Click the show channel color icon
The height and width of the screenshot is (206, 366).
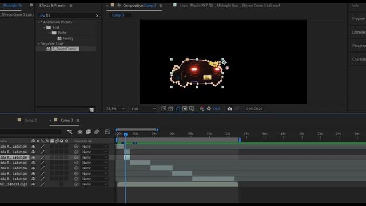pos(201,109)
